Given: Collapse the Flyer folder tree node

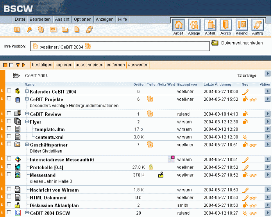Looking at the screenshot, I should pyautogui.click(x=27, y=122).
